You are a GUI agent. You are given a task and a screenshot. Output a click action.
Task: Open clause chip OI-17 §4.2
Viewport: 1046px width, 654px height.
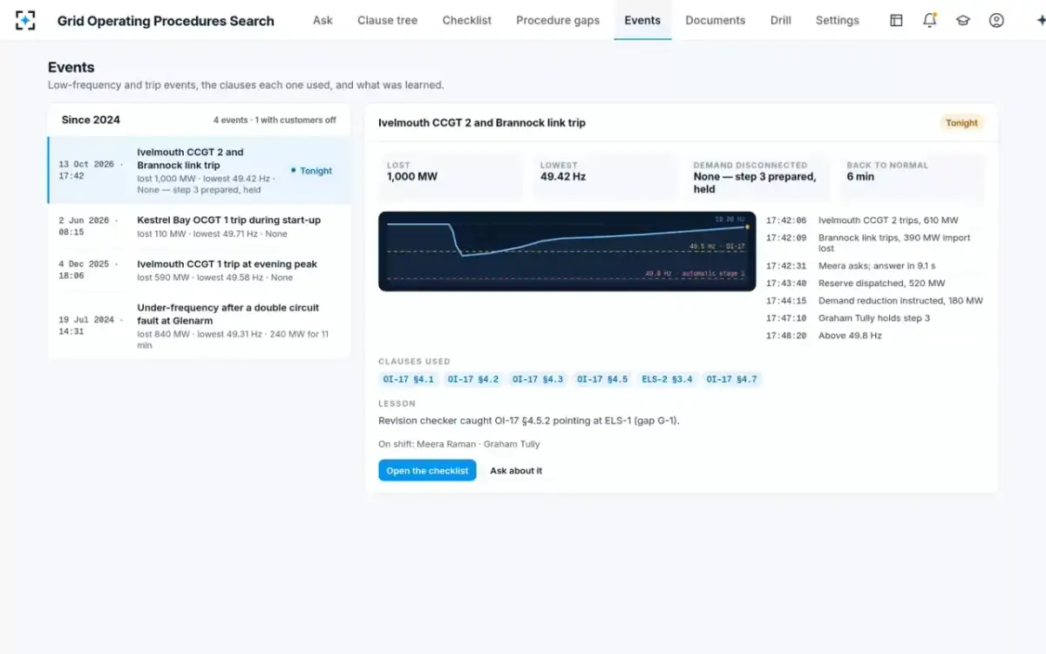pos(473,379)
